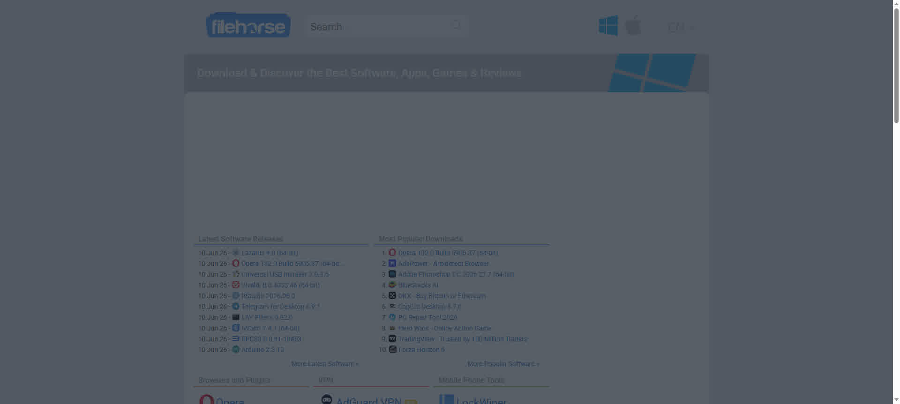Click the OKX app icon

(392, 296)
